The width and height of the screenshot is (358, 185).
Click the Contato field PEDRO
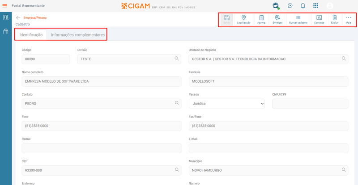(x=102, y=104)
